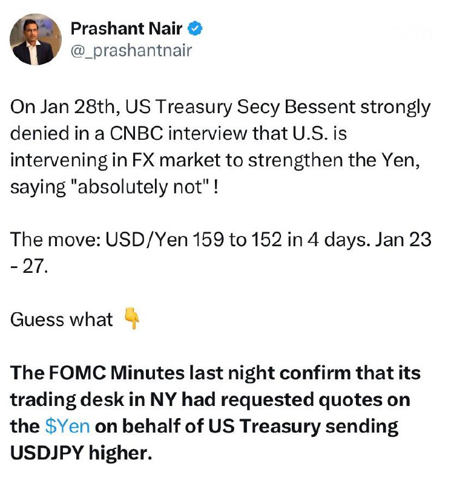The width and height of the screenshot is (451, 484).
Task: Open Prashant Nair's profile picture
Action: pos(36,40)
